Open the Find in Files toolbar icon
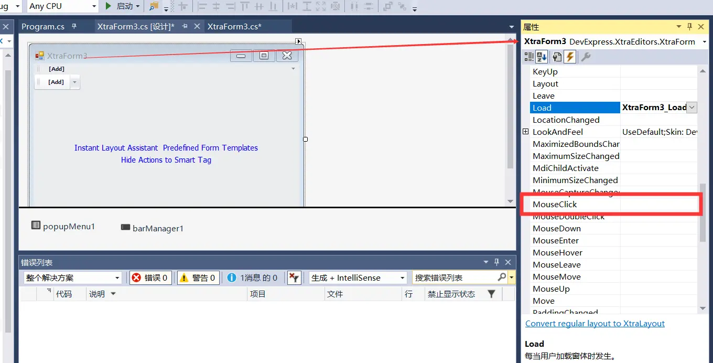 154,6
